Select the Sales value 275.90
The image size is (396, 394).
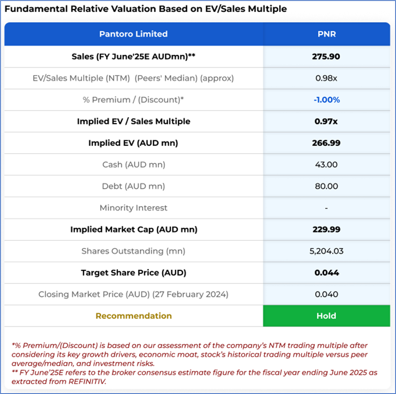point(326,56)
